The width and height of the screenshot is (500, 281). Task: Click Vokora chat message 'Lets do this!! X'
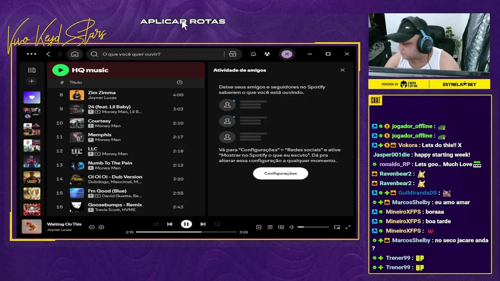[418, 145]
